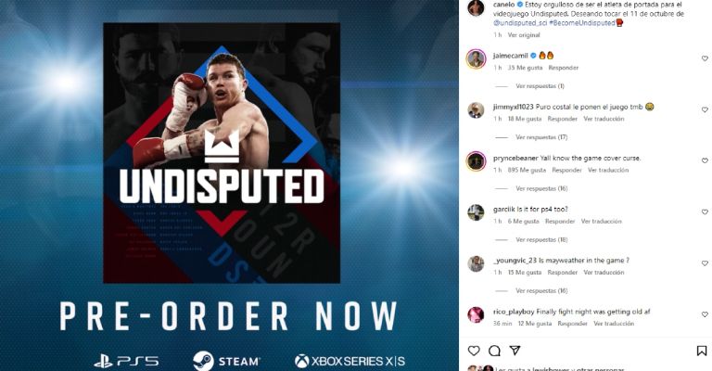Open comment bubble icon below comments

494,351
